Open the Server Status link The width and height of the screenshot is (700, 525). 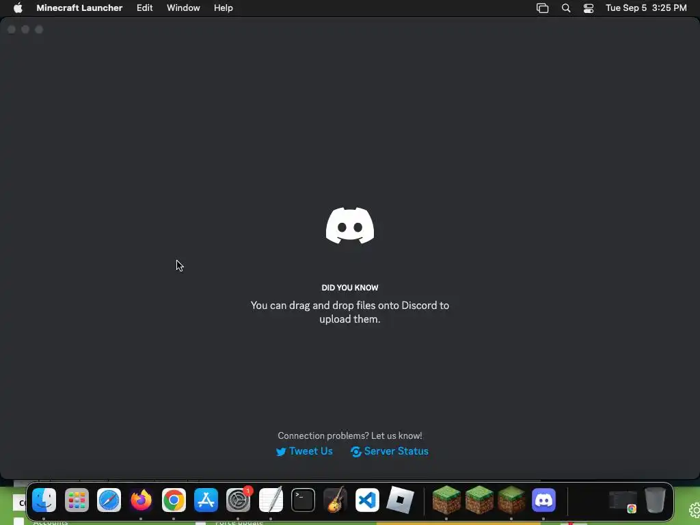(396, 451)
